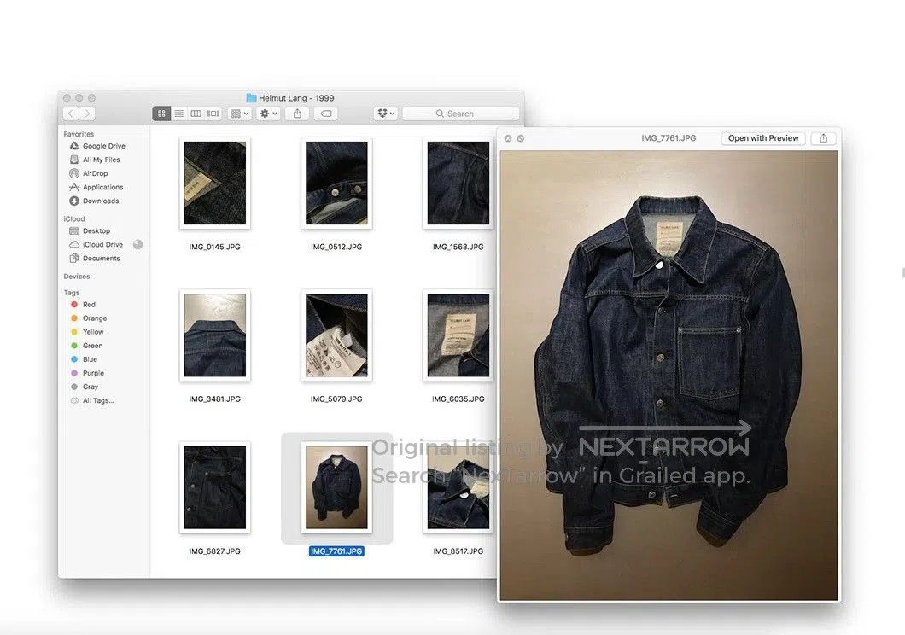Open the item arrangement dropdown

pos(240,114)
